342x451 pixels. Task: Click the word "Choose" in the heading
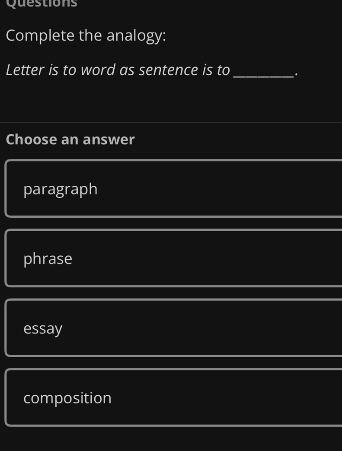coord(32,140)
